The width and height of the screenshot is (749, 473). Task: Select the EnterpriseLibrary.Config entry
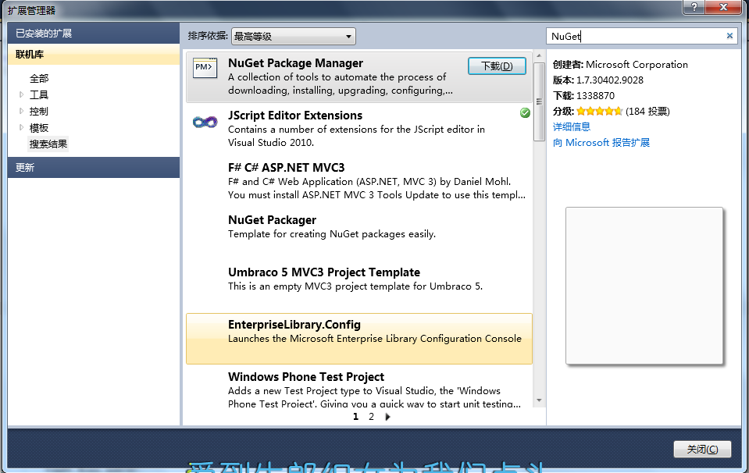[358, 339]
